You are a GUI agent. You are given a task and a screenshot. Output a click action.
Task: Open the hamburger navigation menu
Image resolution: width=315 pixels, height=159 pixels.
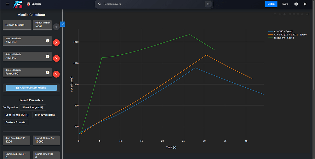8,4
